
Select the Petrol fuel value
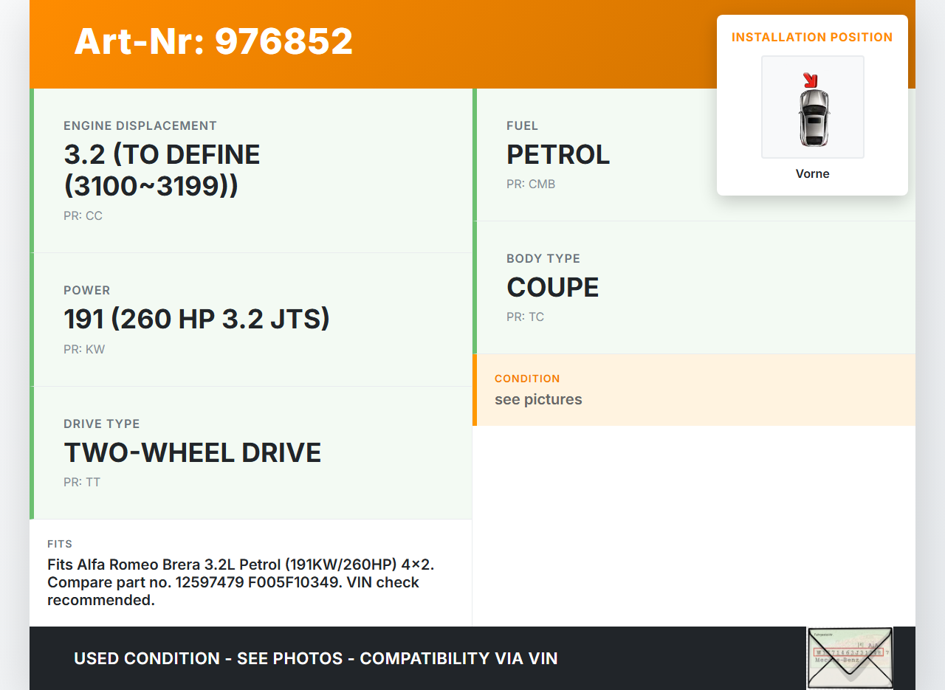tap(558, 155)
